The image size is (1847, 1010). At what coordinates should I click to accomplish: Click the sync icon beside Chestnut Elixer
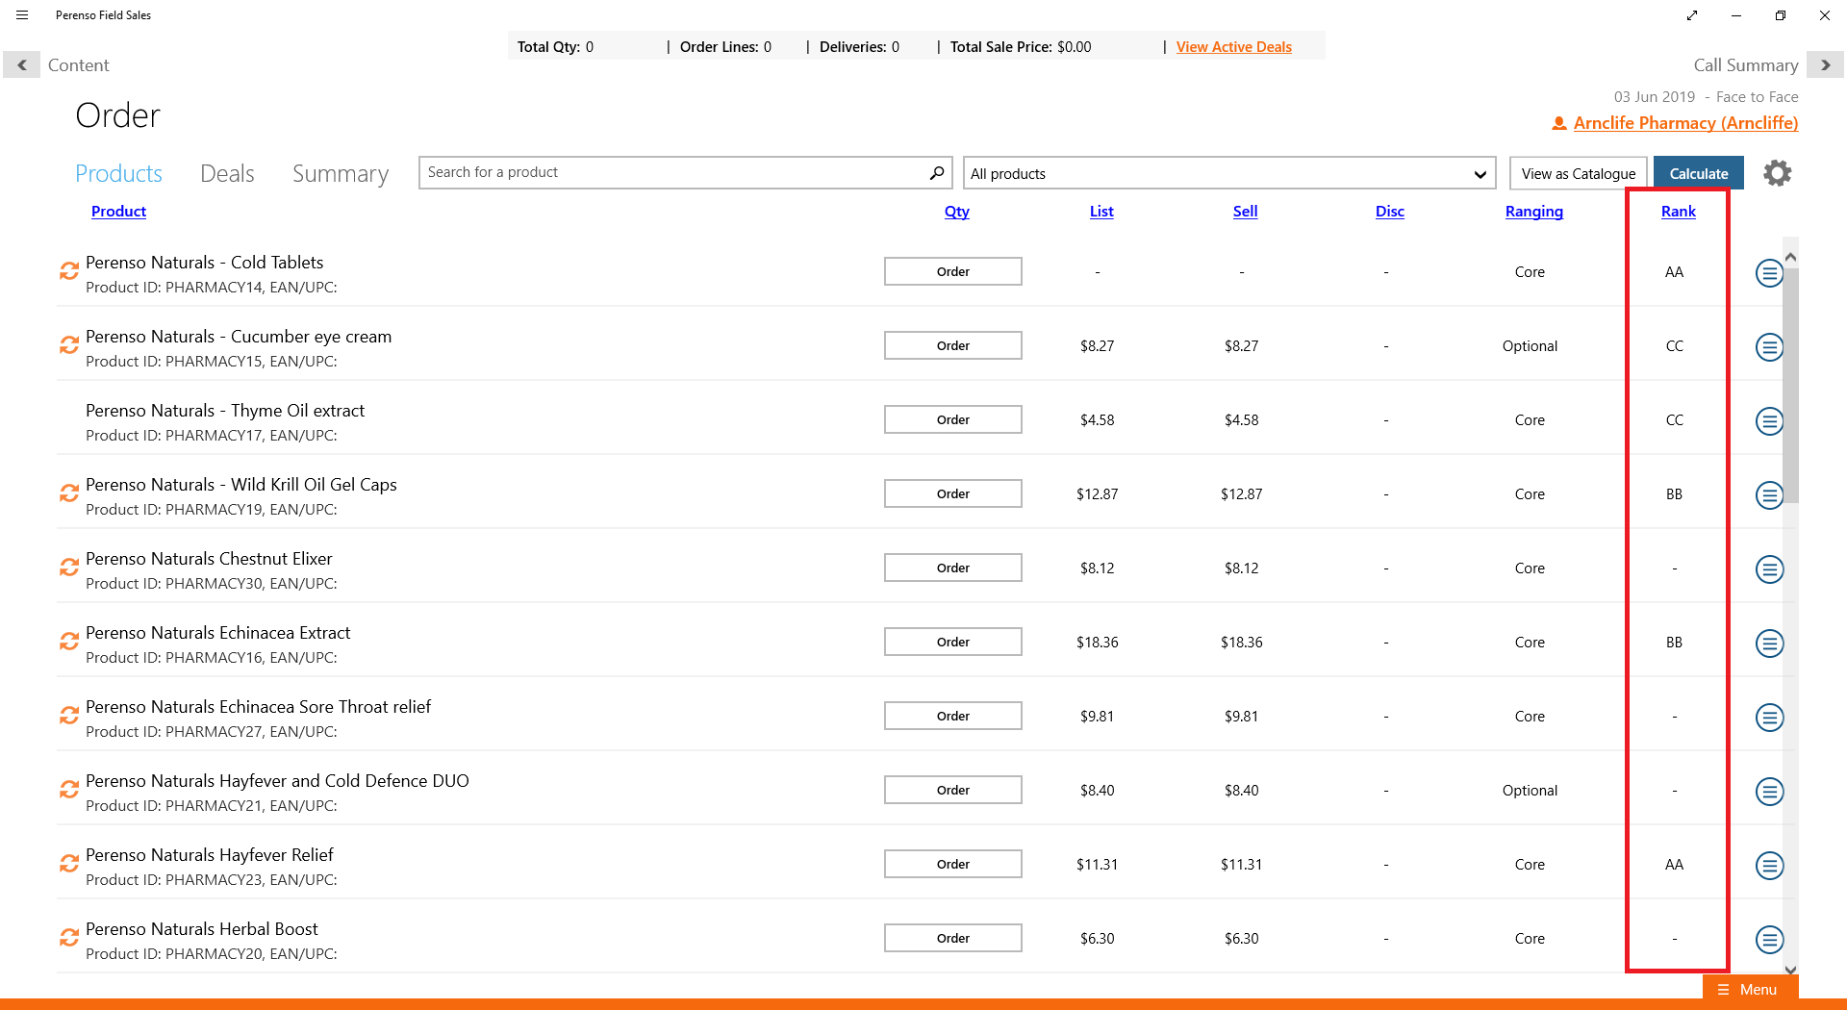[x=68, y=568]
